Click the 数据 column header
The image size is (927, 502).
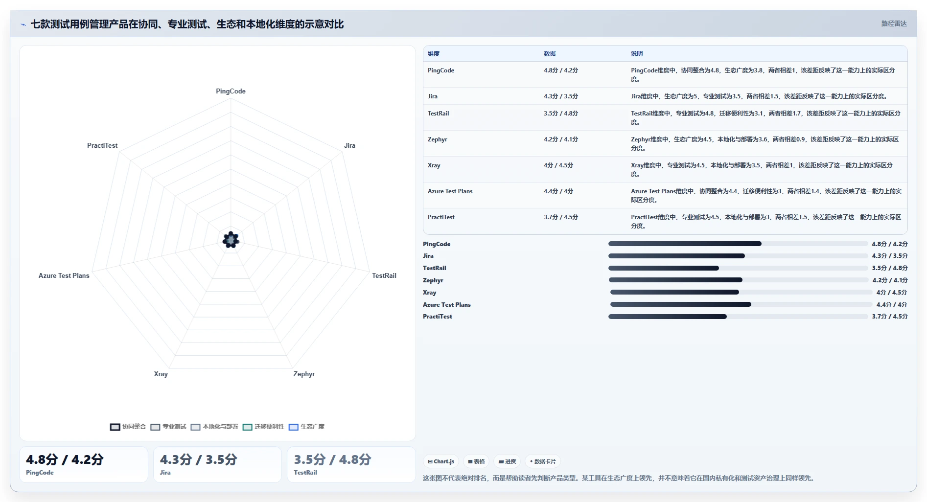(550, 54)
